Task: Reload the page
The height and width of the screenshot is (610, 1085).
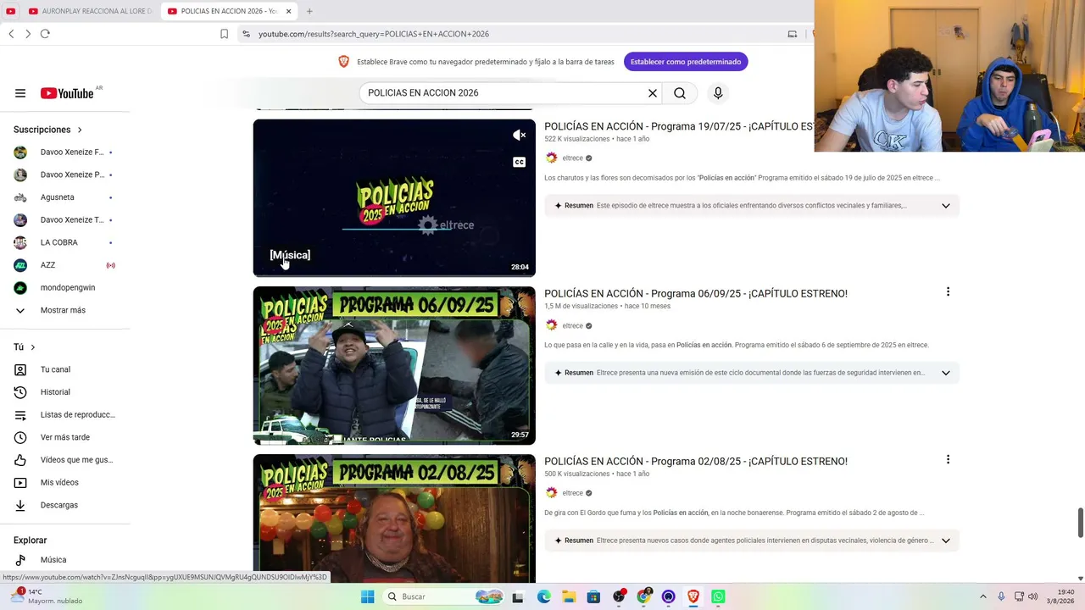Action: pos(45,34)
